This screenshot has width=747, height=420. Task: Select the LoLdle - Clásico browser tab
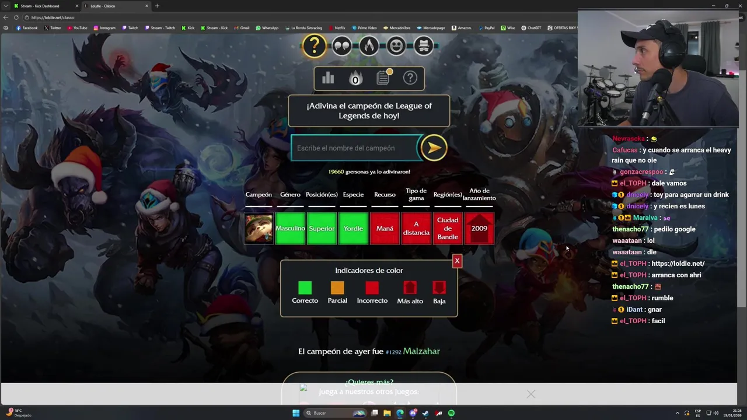click(115, 6)
